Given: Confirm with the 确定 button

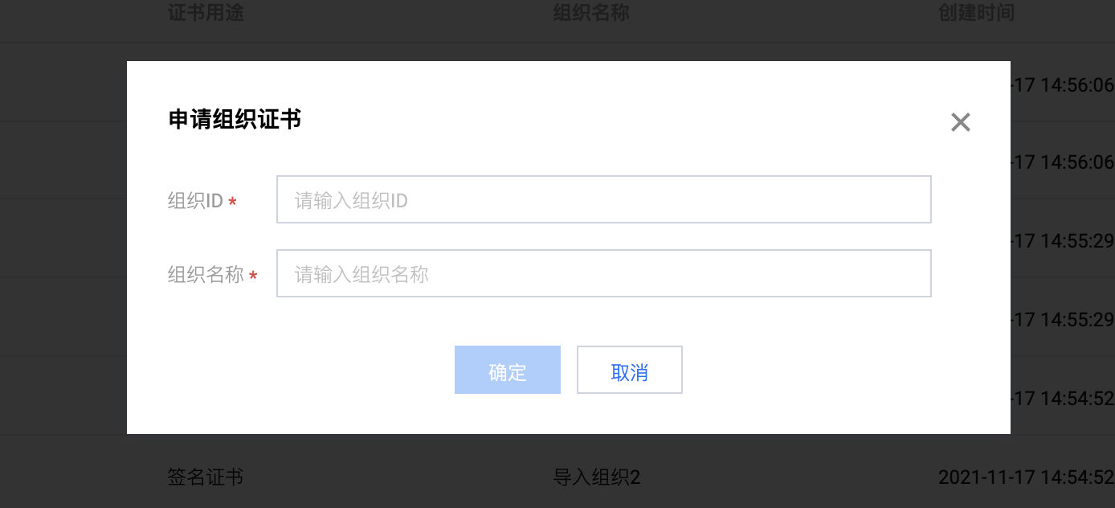Looking at the screenshot, I should (x=507, y=370).
